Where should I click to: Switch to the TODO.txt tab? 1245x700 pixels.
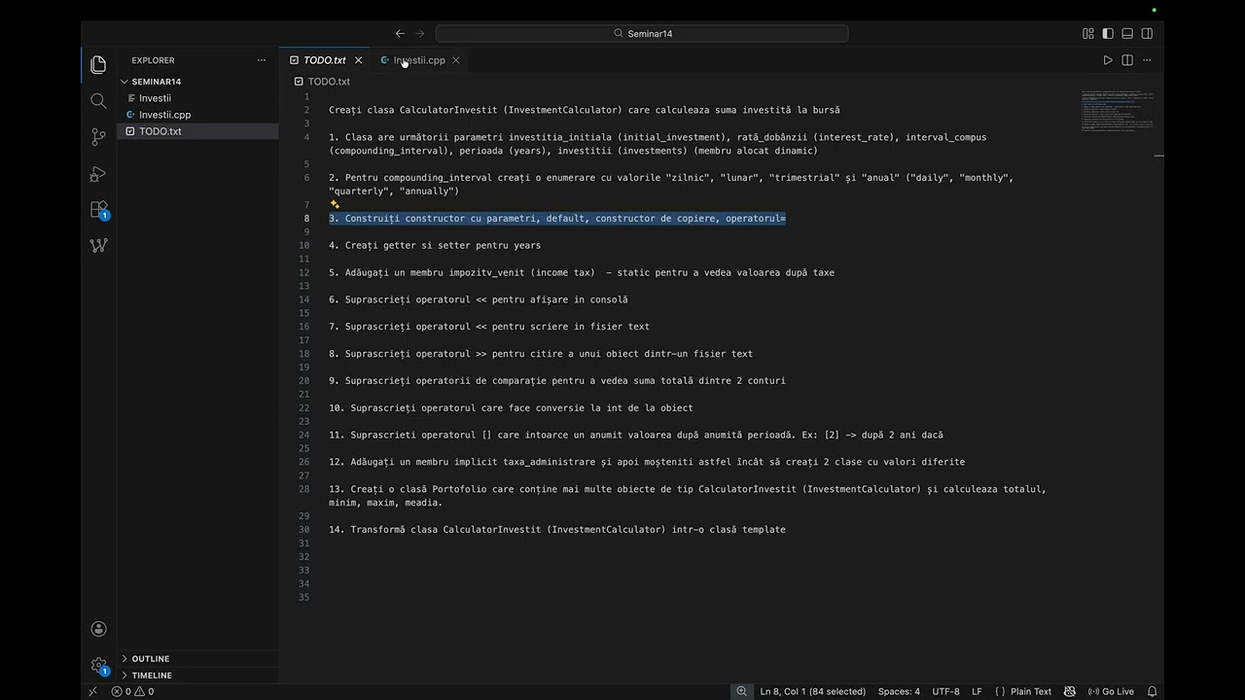(x=325, y=60)
